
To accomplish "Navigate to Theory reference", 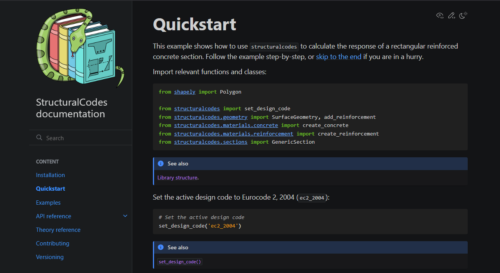I will coord(58,230).
